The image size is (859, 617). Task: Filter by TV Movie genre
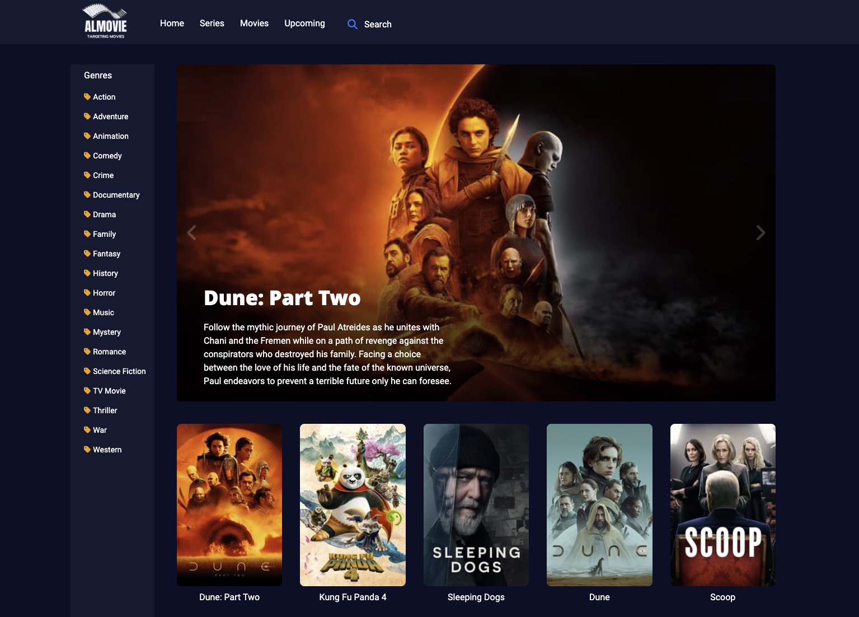[x=109, y=391]
